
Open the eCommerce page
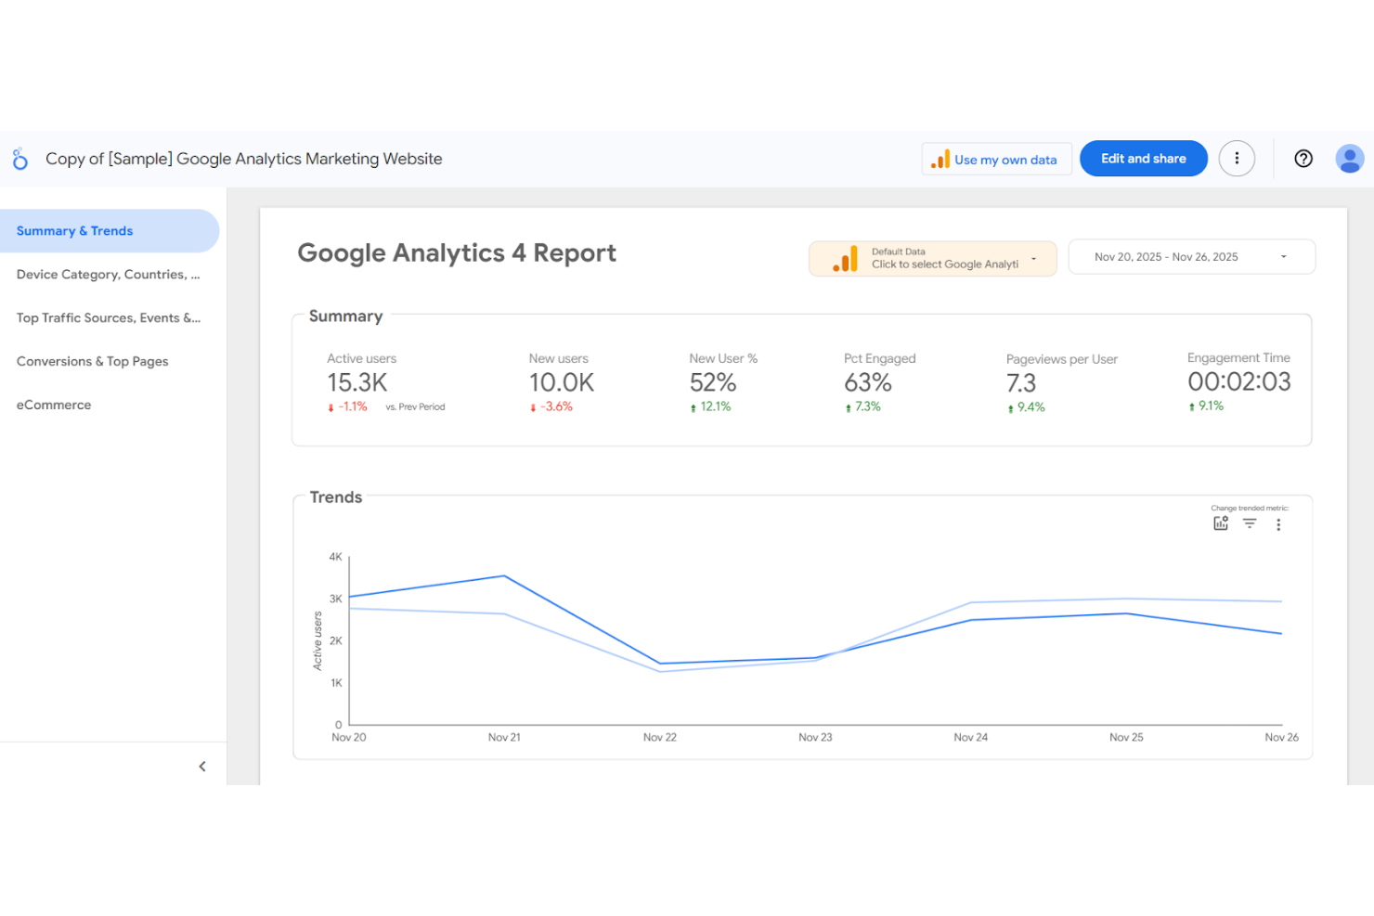110,405
